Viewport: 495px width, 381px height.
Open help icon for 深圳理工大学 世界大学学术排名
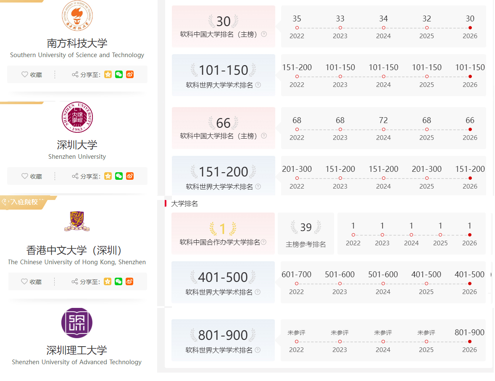(x=258, y=350)
